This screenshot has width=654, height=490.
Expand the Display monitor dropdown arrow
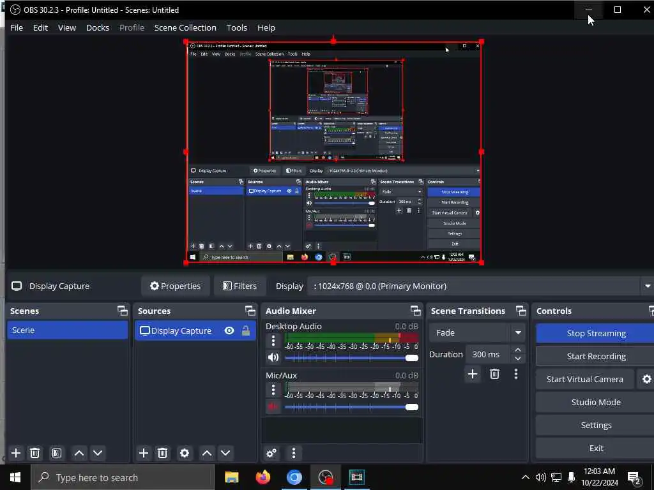[648, 286]
